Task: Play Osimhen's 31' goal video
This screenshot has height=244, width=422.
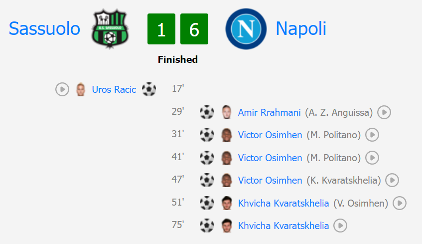Action: (372, 135)
